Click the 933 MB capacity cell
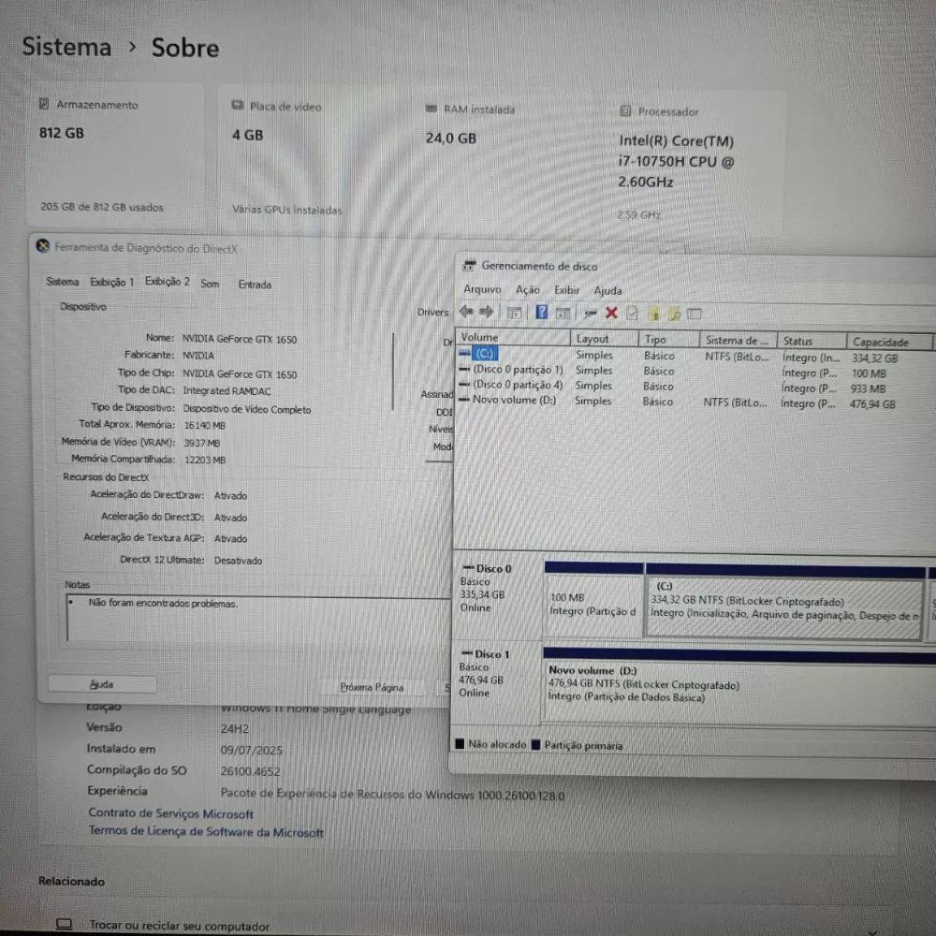The height and width of the screenshot is (936, 936). point(869,388)
